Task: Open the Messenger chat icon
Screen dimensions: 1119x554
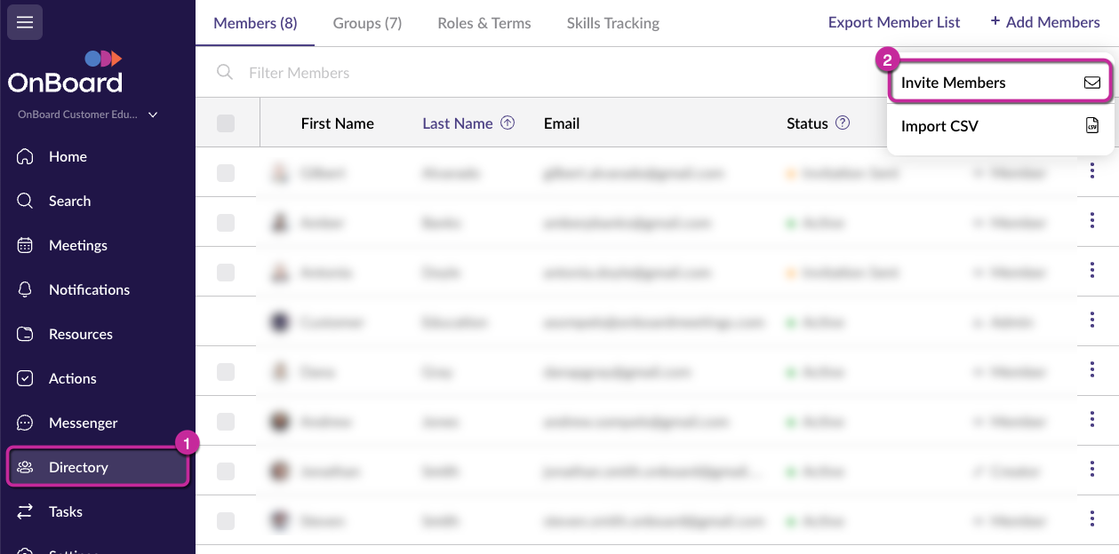Action: click(x=25, y=423)
